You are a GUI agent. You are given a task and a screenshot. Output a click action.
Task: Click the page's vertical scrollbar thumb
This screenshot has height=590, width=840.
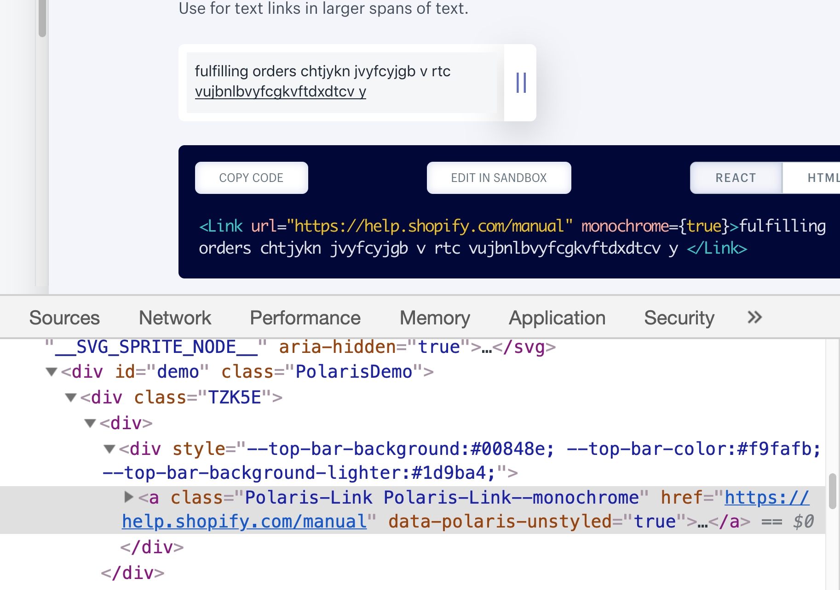(x=42, y=18)
